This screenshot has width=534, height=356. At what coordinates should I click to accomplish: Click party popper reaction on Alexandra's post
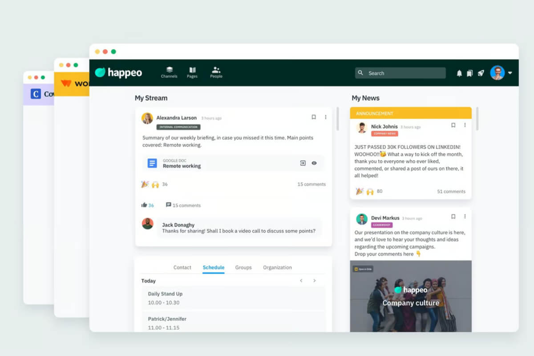click(145, 184)
